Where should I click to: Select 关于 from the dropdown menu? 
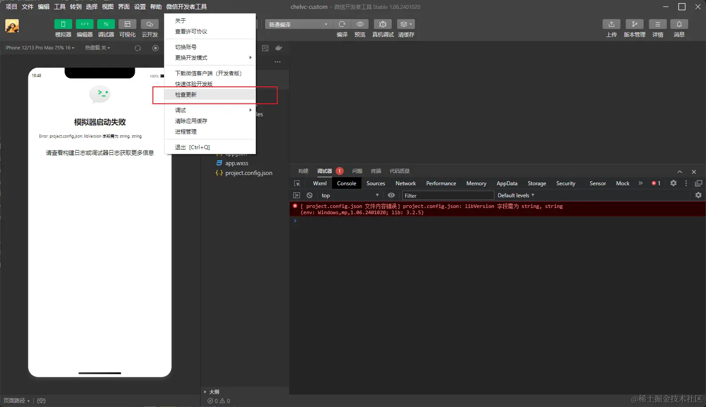coord(210,21)
